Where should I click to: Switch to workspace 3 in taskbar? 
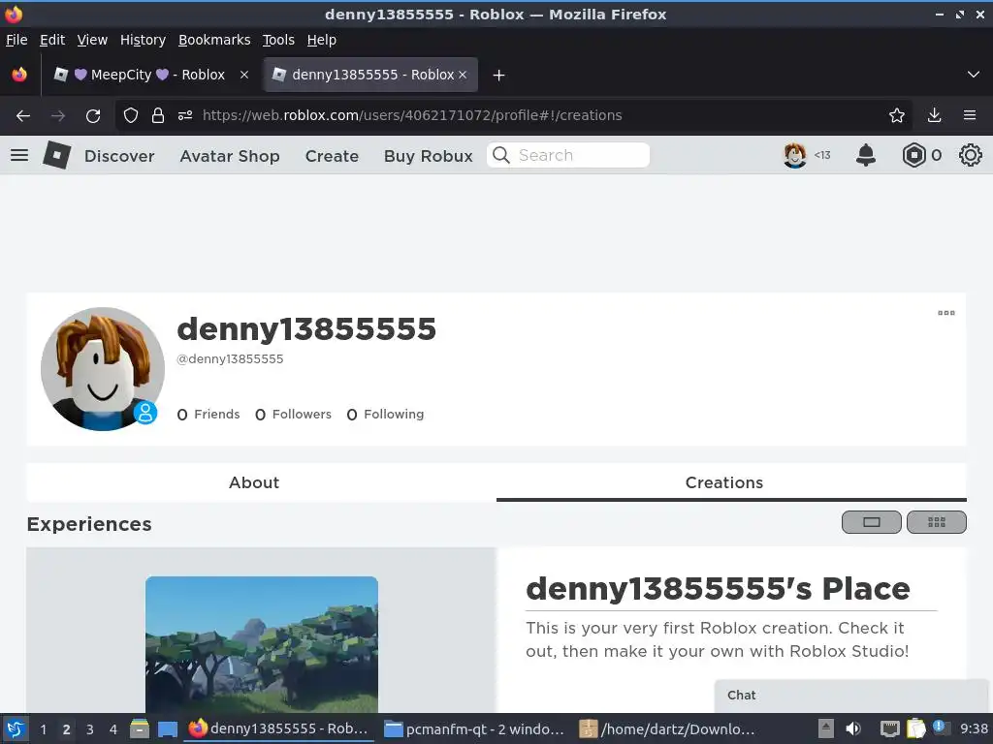point(89,729)
